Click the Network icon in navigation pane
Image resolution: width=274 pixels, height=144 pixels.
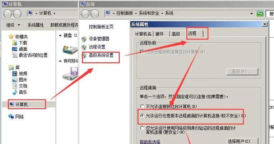pyautogui.click(x=11, y=117)
